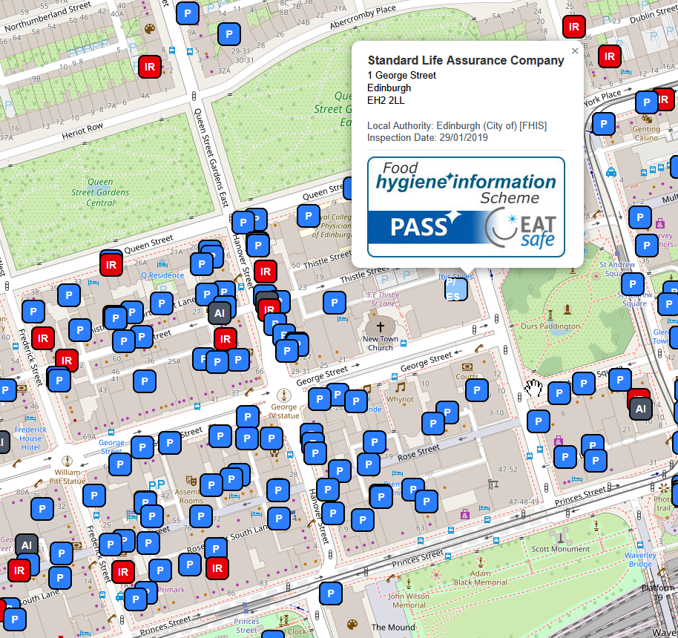Image resolution: width=678 pixels, height=638 pixels.
Task: Select the IR marker at Hanover and Thistle Street
Action: click(x=265, y=272)
